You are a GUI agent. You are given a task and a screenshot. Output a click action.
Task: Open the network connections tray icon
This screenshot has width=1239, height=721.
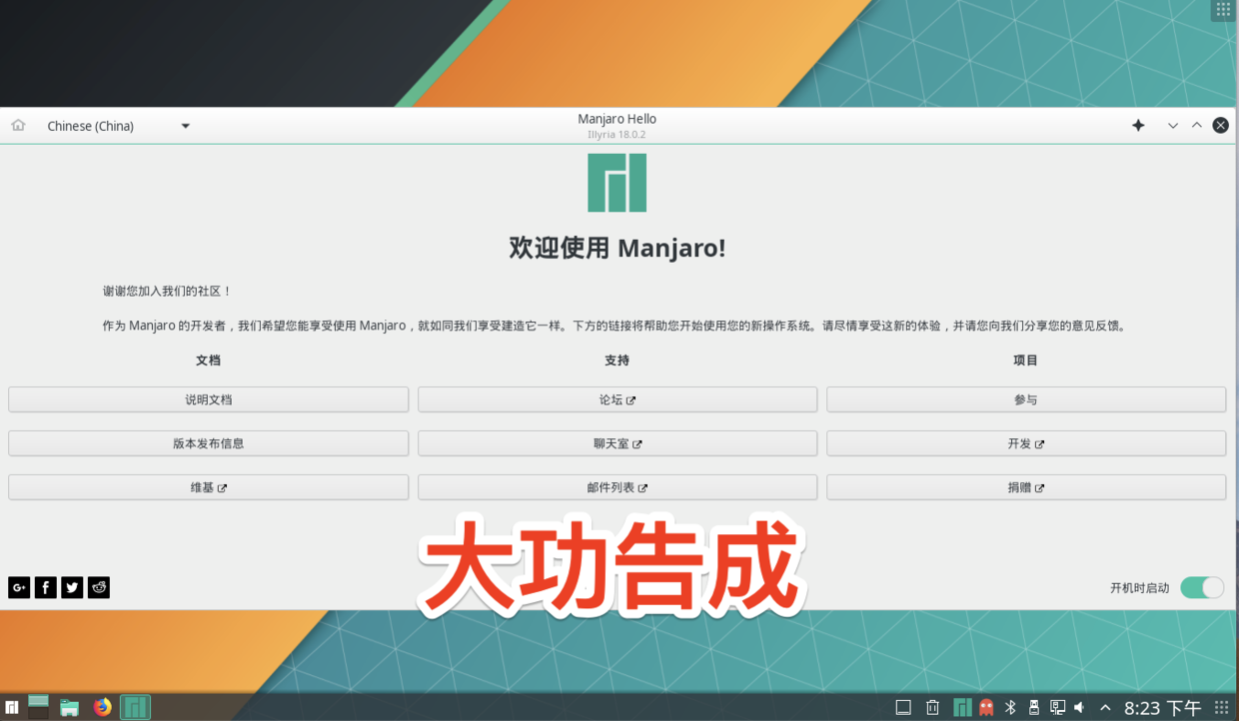1057,708
